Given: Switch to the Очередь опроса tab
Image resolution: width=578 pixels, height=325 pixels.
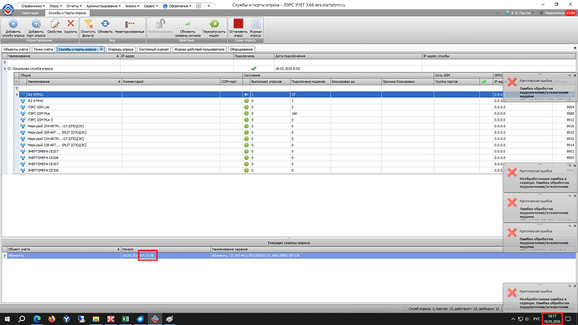Looking at the screenshot, I should pos(121,49).
